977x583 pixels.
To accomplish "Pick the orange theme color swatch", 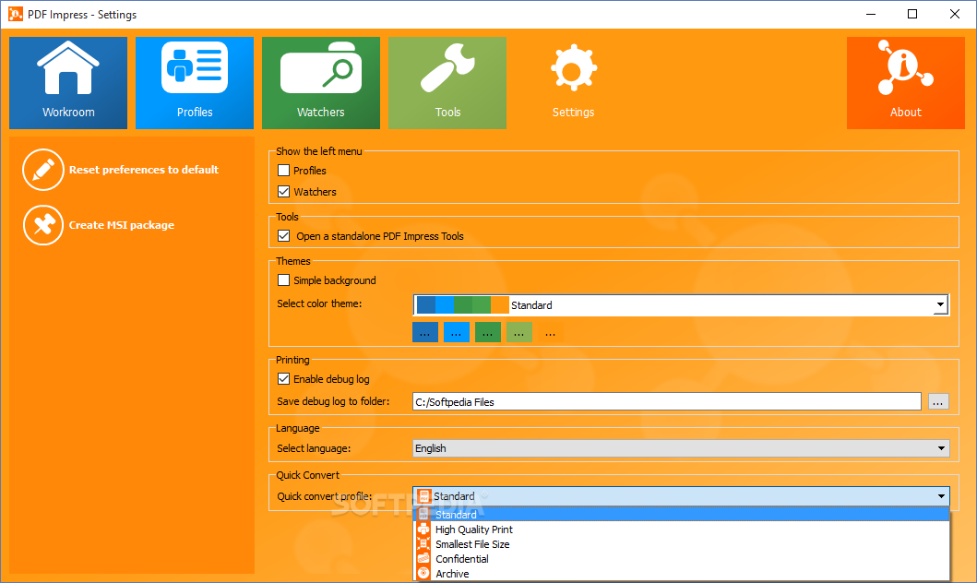I will tap(550, 333).
